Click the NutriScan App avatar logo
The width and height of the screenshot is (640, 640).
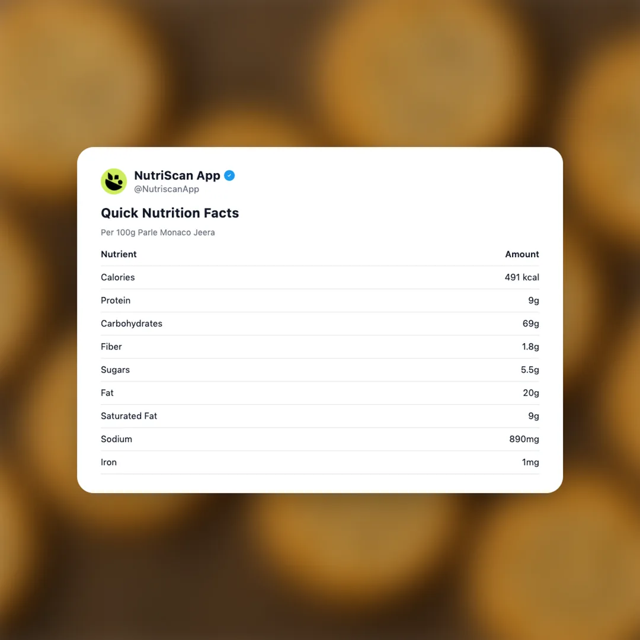[114, 181]
